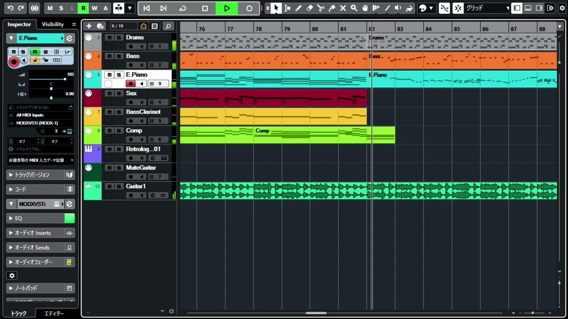
Task: Select the Split scissors tool
Action: point(320,8)
